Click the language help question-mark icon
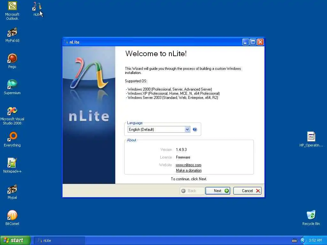 195,130
